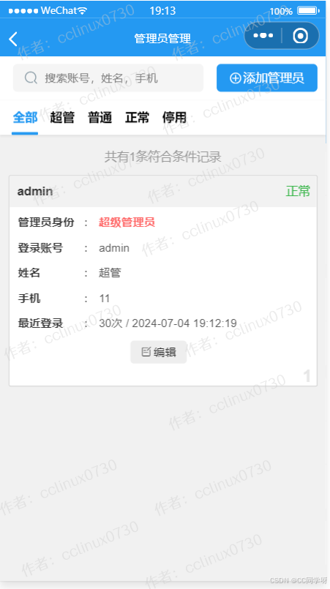Open the admin card header
This screenshot has height=589, width=330.
[163, 191]
